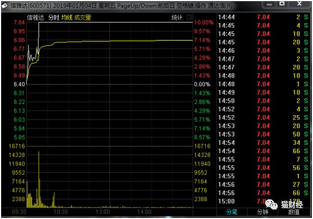Click the 统计 statistics label
This screenshot has height=219, width=313.
[177, 17]
